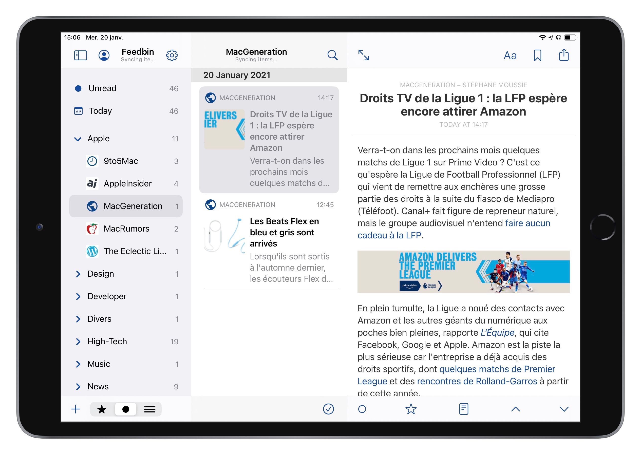
Task: Click the 20 January 2021 date header
Action: (x=237, y=75)
